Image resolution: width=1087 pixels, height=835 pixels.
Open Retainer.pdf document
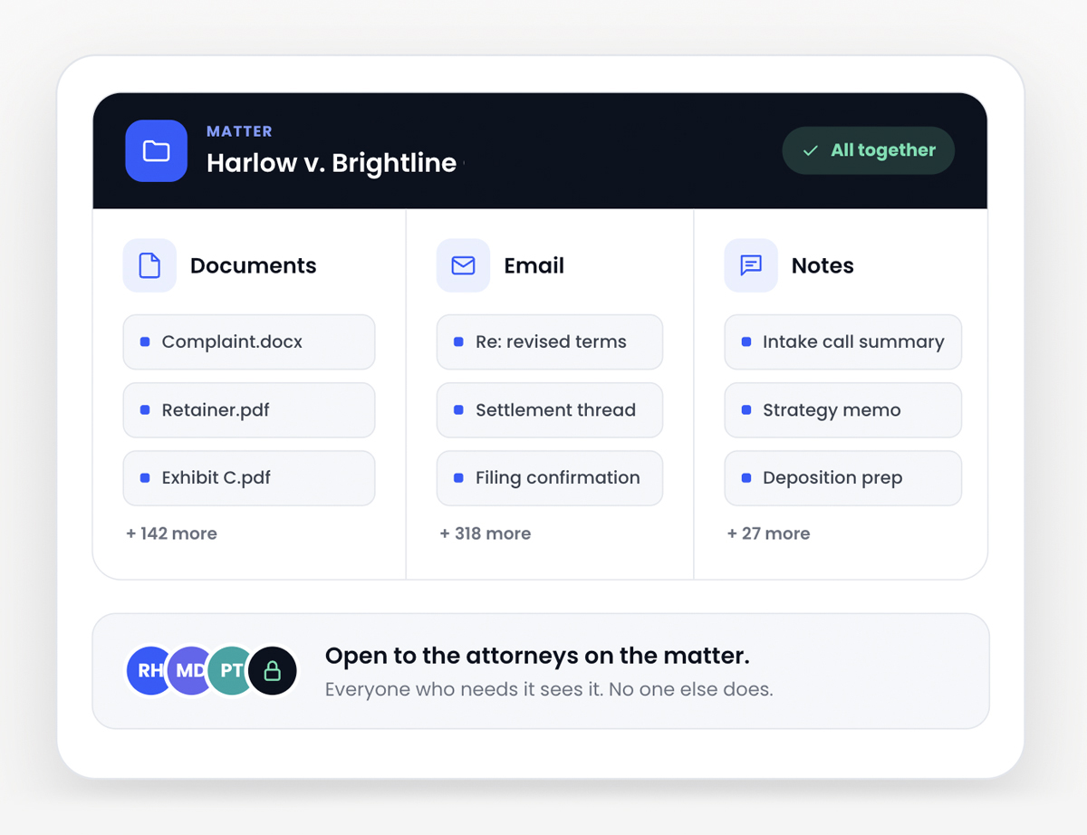click(249, 410)
